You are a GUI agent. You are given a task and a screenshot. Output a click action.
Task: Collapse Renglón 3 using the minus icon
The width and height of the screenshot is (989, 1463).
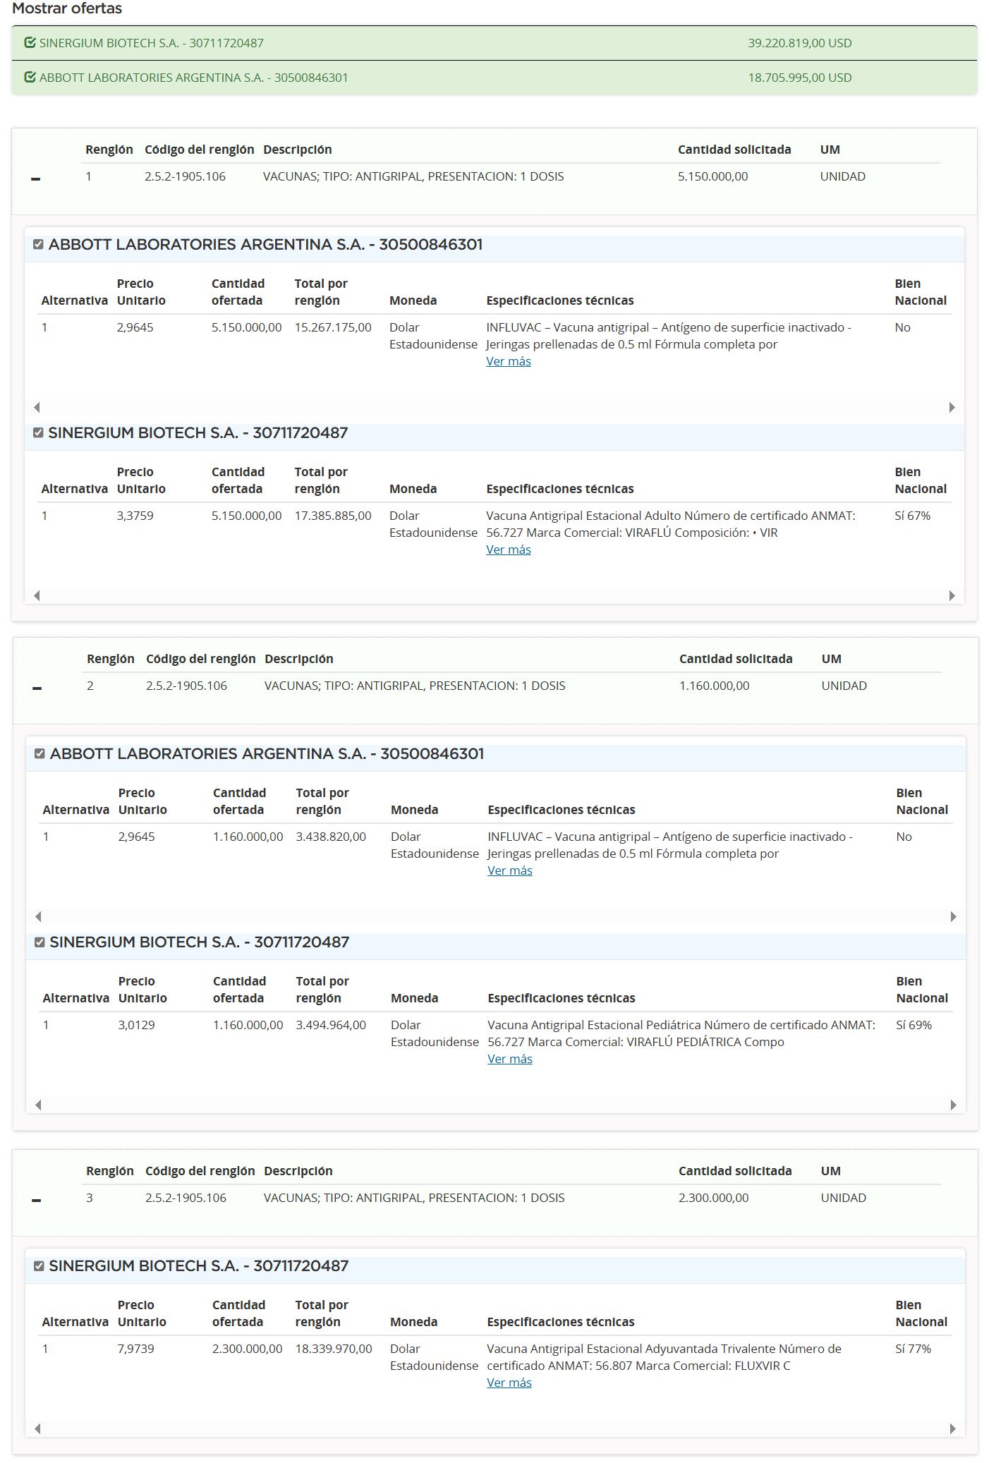37,1201
